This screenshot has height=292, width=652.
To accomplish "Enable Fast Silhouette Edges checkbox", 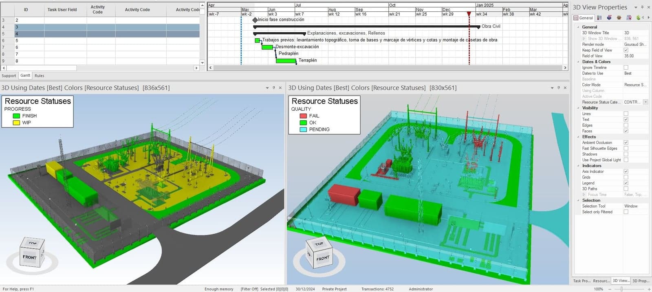I will [626, 148].
